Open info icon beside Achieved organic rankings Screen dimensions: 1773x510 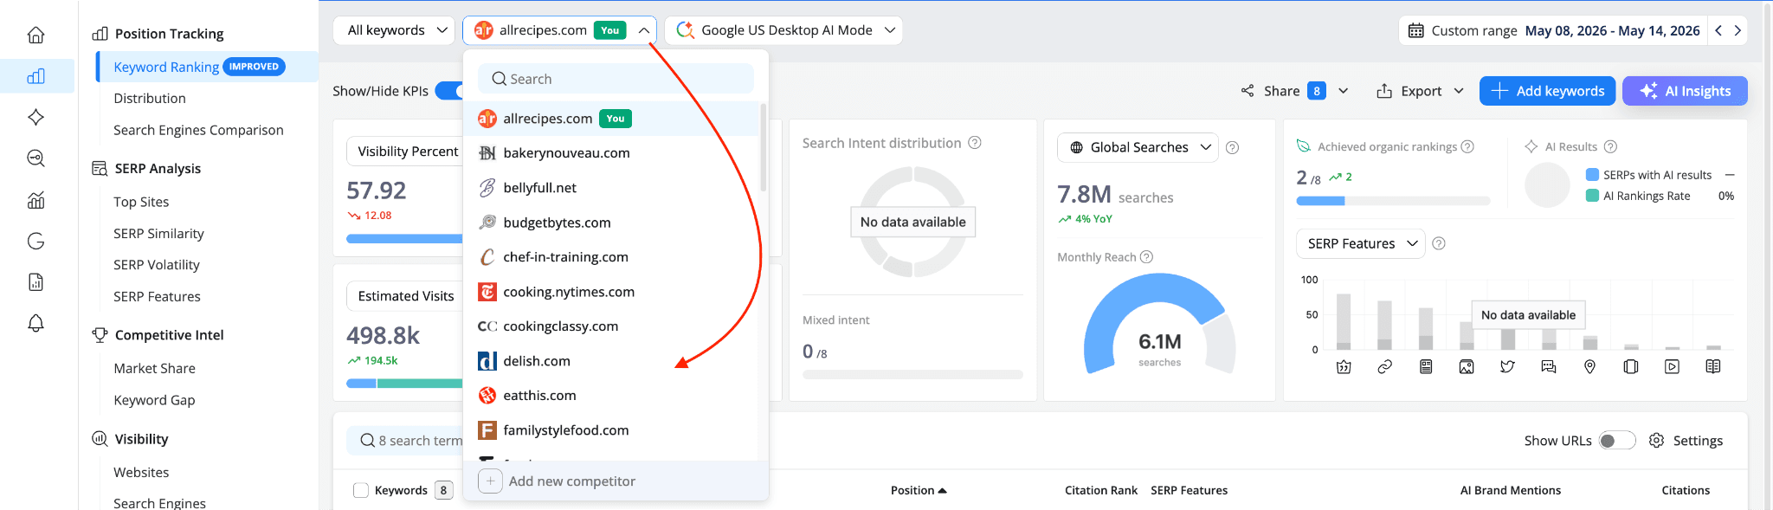point(1467,147)
